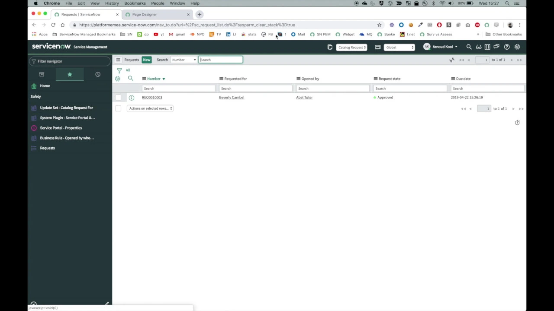Viewport: 554px width, 311px height.
Task: Open the Actions on selected rows dropdown
Action: (150, 108)
